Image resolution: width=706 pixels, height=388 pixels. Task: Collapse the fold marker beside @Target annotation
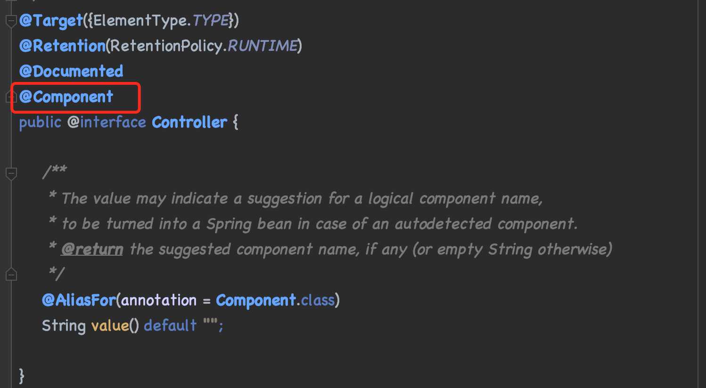click(x=11, y=21)
